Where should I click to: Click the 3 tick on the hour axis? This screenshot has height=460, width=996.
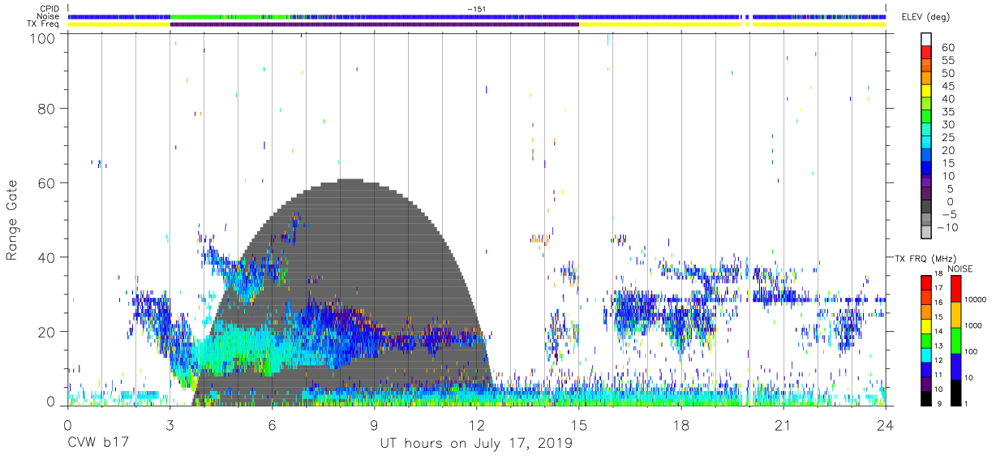click(x=170, y=425)
